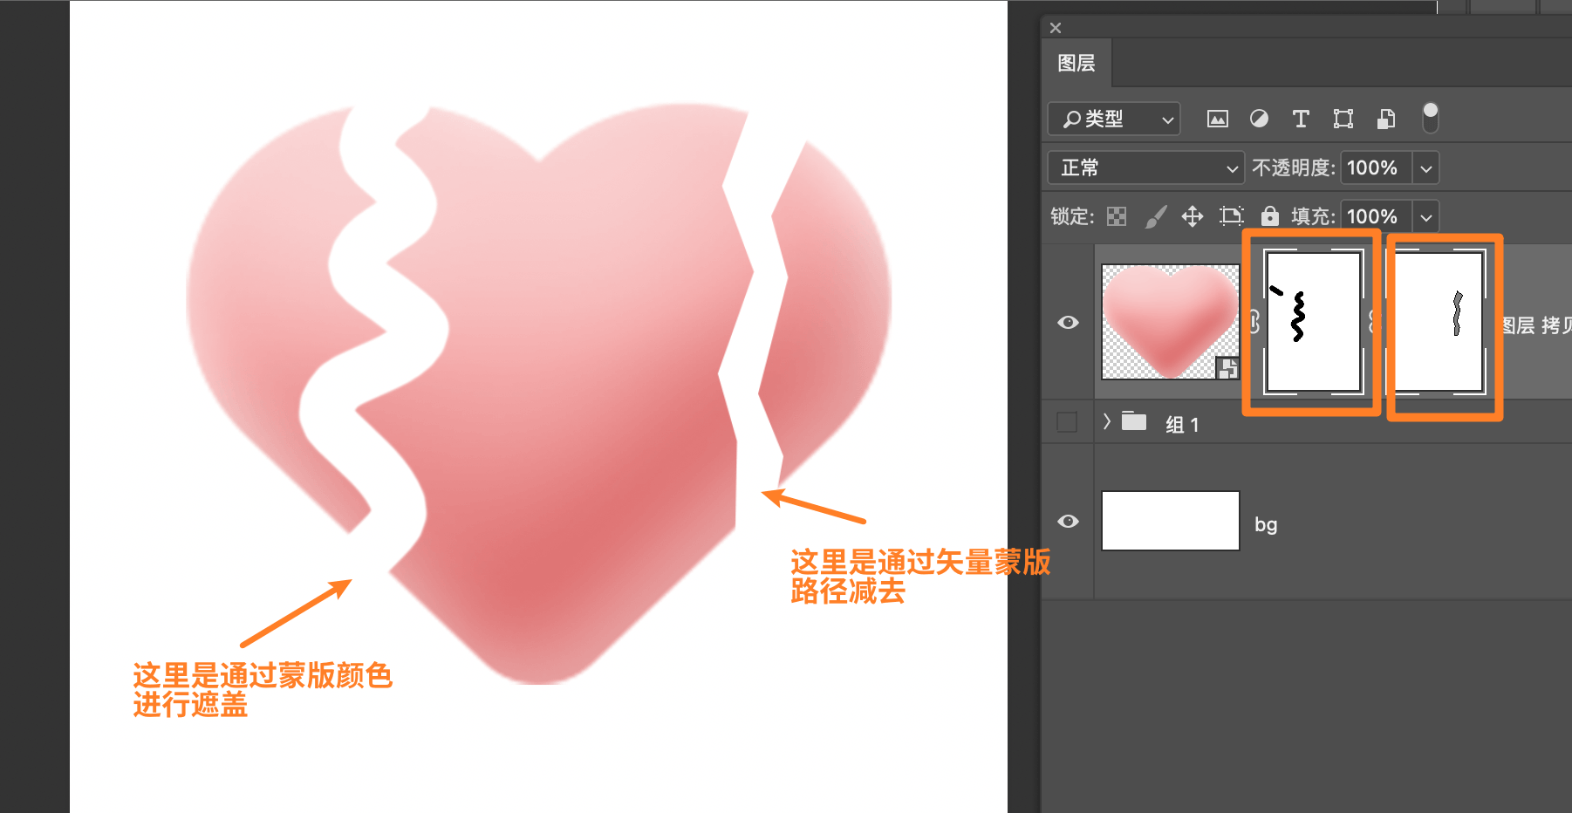Screen dimensions: 1572x813
Task: Click the lock all padlock icon
Action: (1270, 216)
